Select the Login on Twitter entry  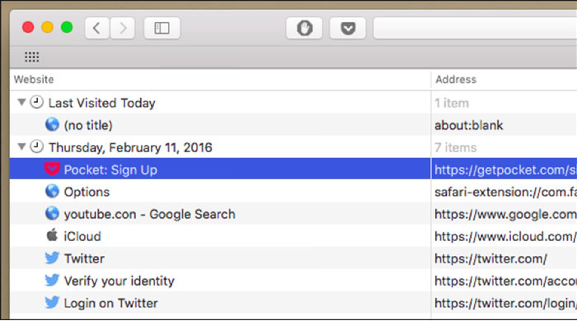111,303
